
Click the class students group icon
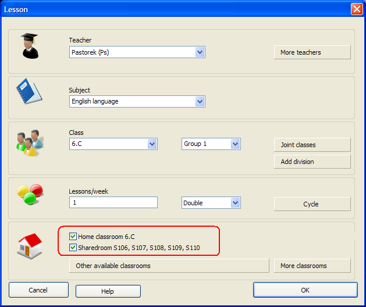(x=27, y=143)
